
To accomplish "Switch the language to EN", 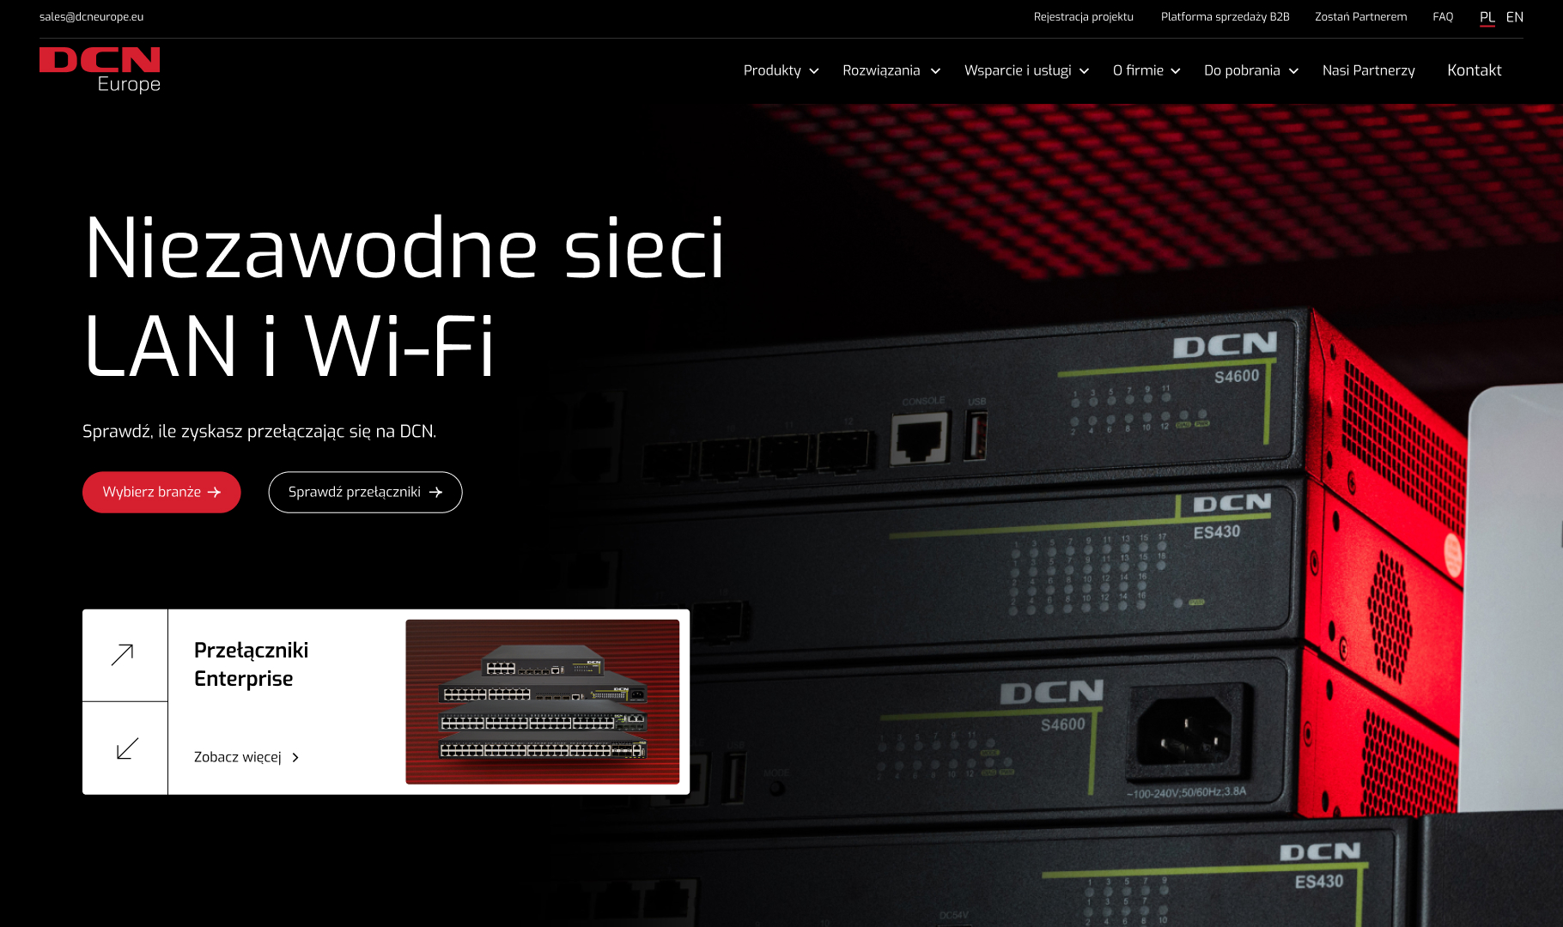I will click(1515, 17).
